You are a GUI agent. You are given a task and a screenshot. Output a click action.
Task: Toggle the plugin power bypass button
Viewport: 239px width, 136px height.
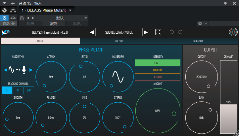tap(4, 18)
